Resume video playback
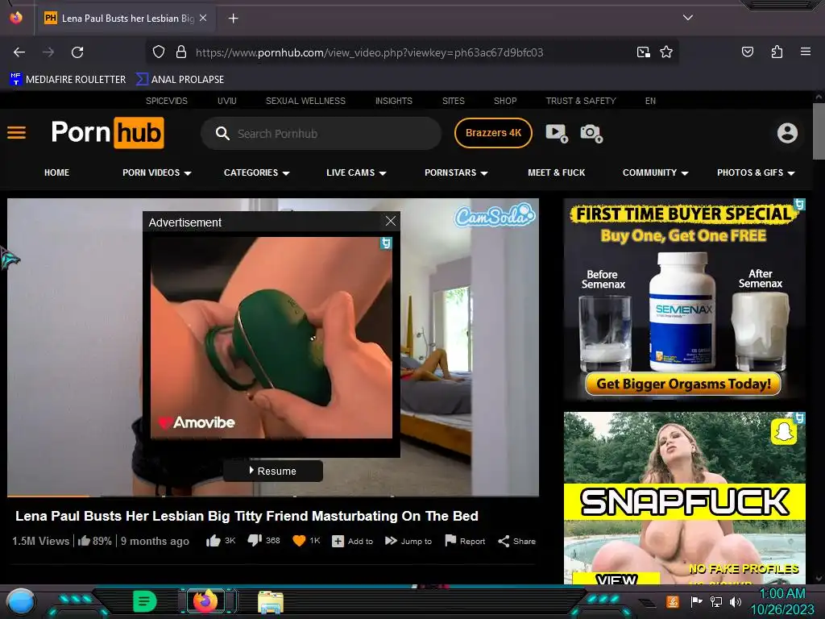825x619 pixels. pyautogui.click(x=273, y=471)
